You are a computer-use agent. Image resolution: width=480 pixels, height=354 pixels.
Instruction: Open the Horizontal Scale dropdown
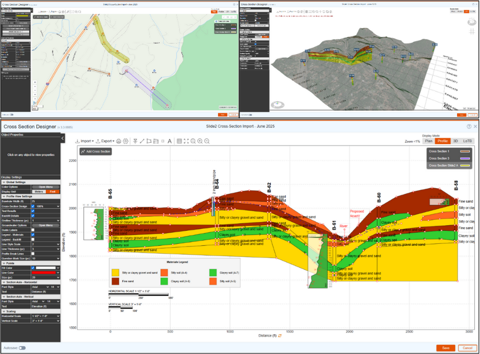pyautogui.click(x=46, y=316)
